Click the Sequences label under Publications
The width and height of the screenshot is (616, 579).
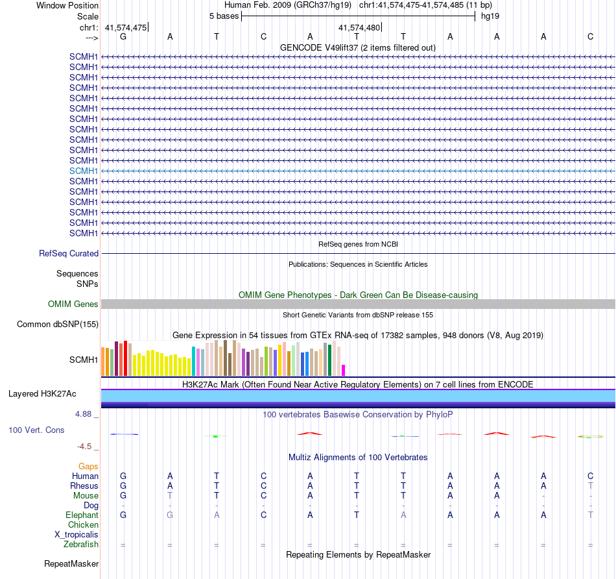click(x=77, y=273)
